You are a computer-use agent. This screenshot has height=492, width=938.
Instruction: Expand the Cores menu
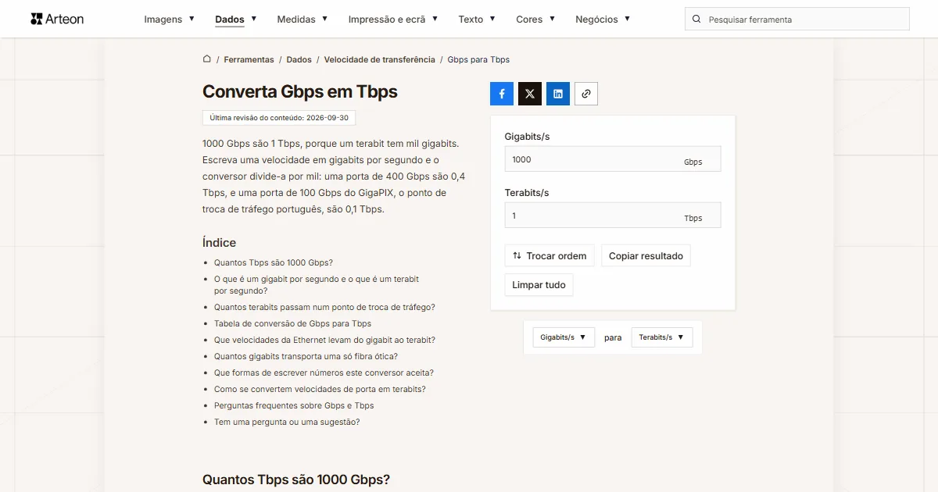[535, 20]
